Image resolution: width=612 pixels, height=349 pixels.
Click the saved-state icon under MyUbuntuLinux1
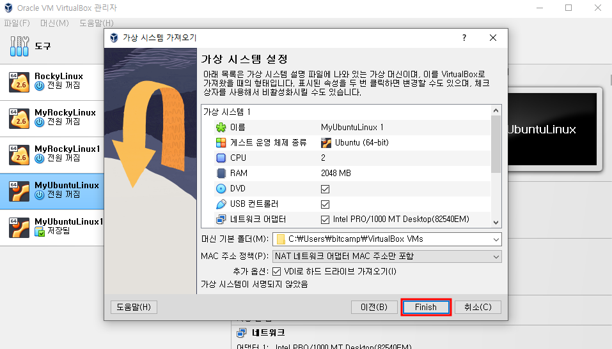(x=40, y=232)
